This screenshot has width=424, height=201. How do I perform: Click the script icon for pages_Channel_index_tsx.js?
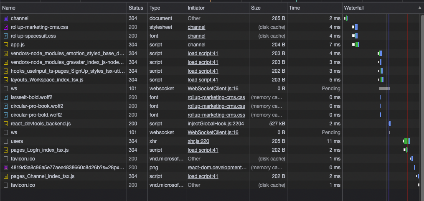6,176
